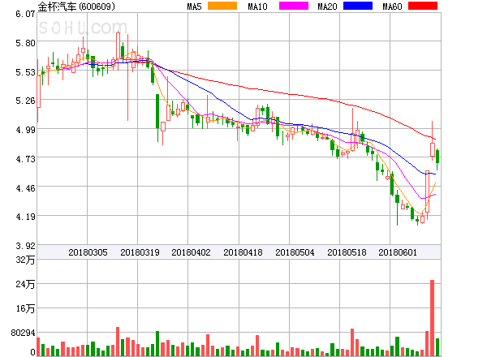Click the 4.19 price axis label

click(x=25, y=216)
